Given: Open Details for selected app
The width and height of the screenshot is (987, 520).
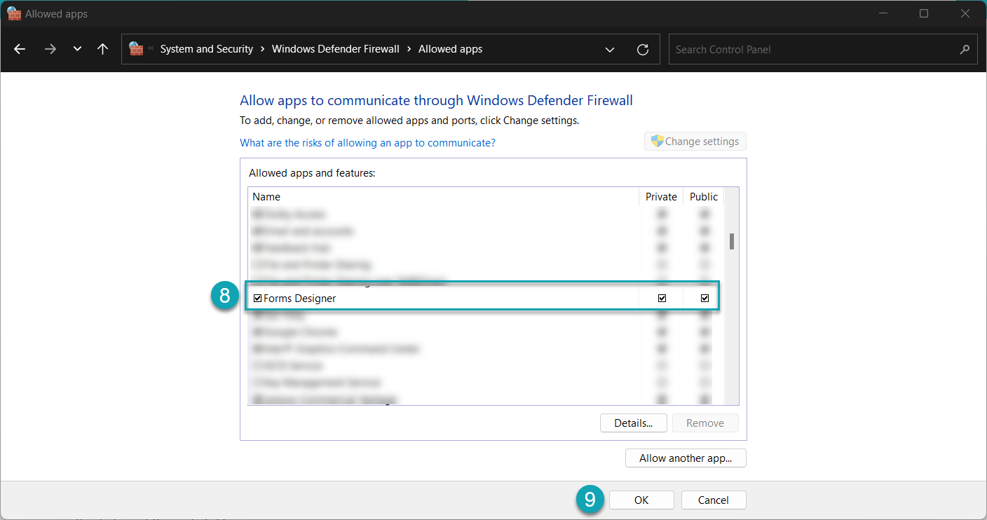Looking at the screenshot, I should 634,423.
